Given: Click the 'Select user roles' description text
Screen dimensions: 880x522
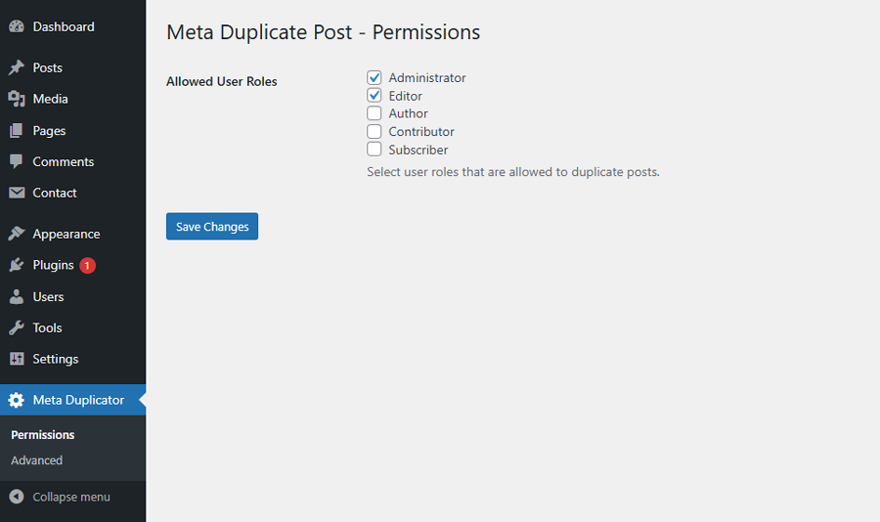Looking at the screenshot, I should (x=513, y=172).
